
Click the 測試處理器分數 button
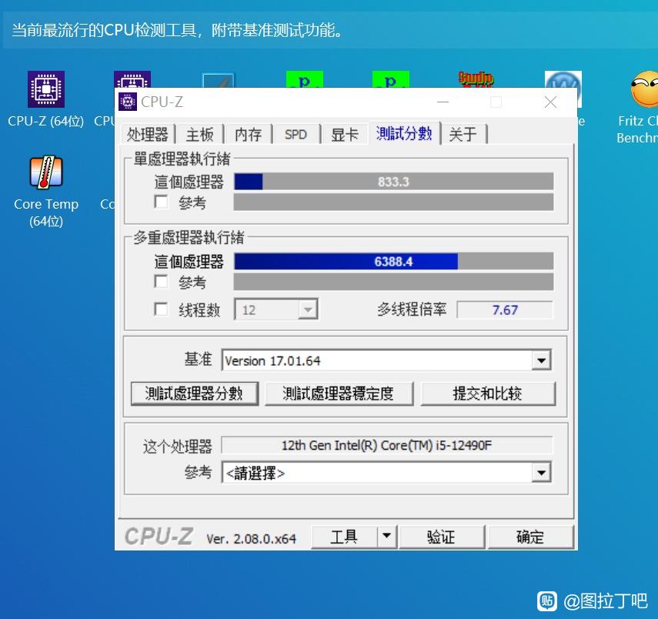tap(194, 393)
